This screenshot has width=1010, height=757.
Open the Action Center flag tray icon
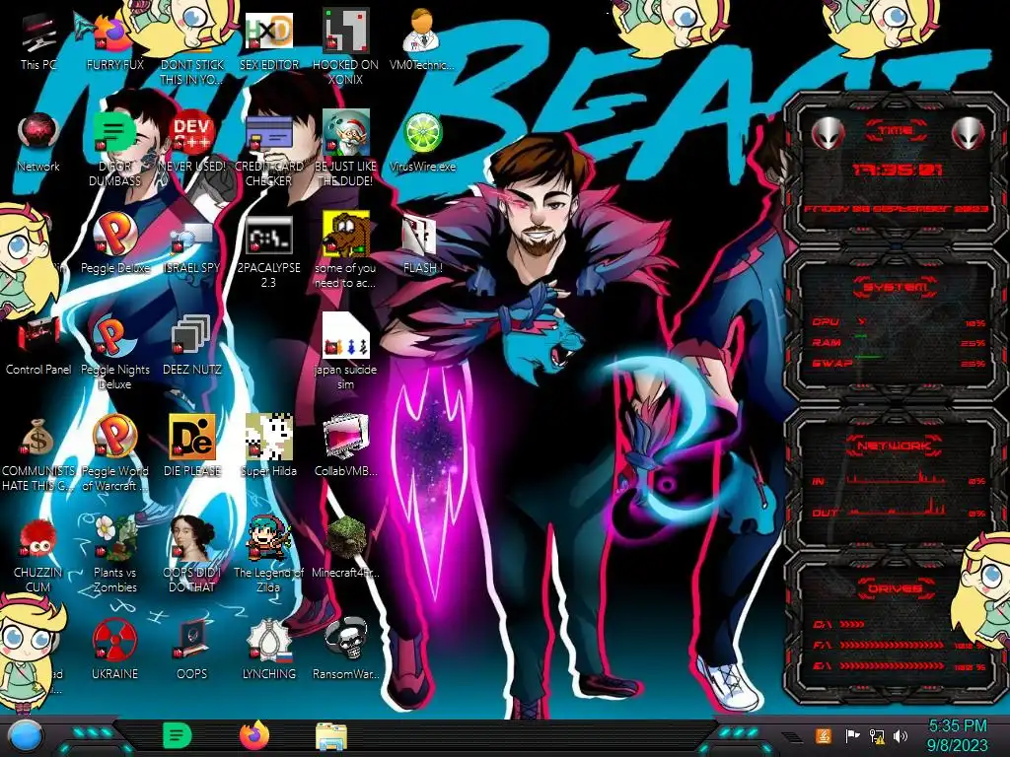[852, 735]
